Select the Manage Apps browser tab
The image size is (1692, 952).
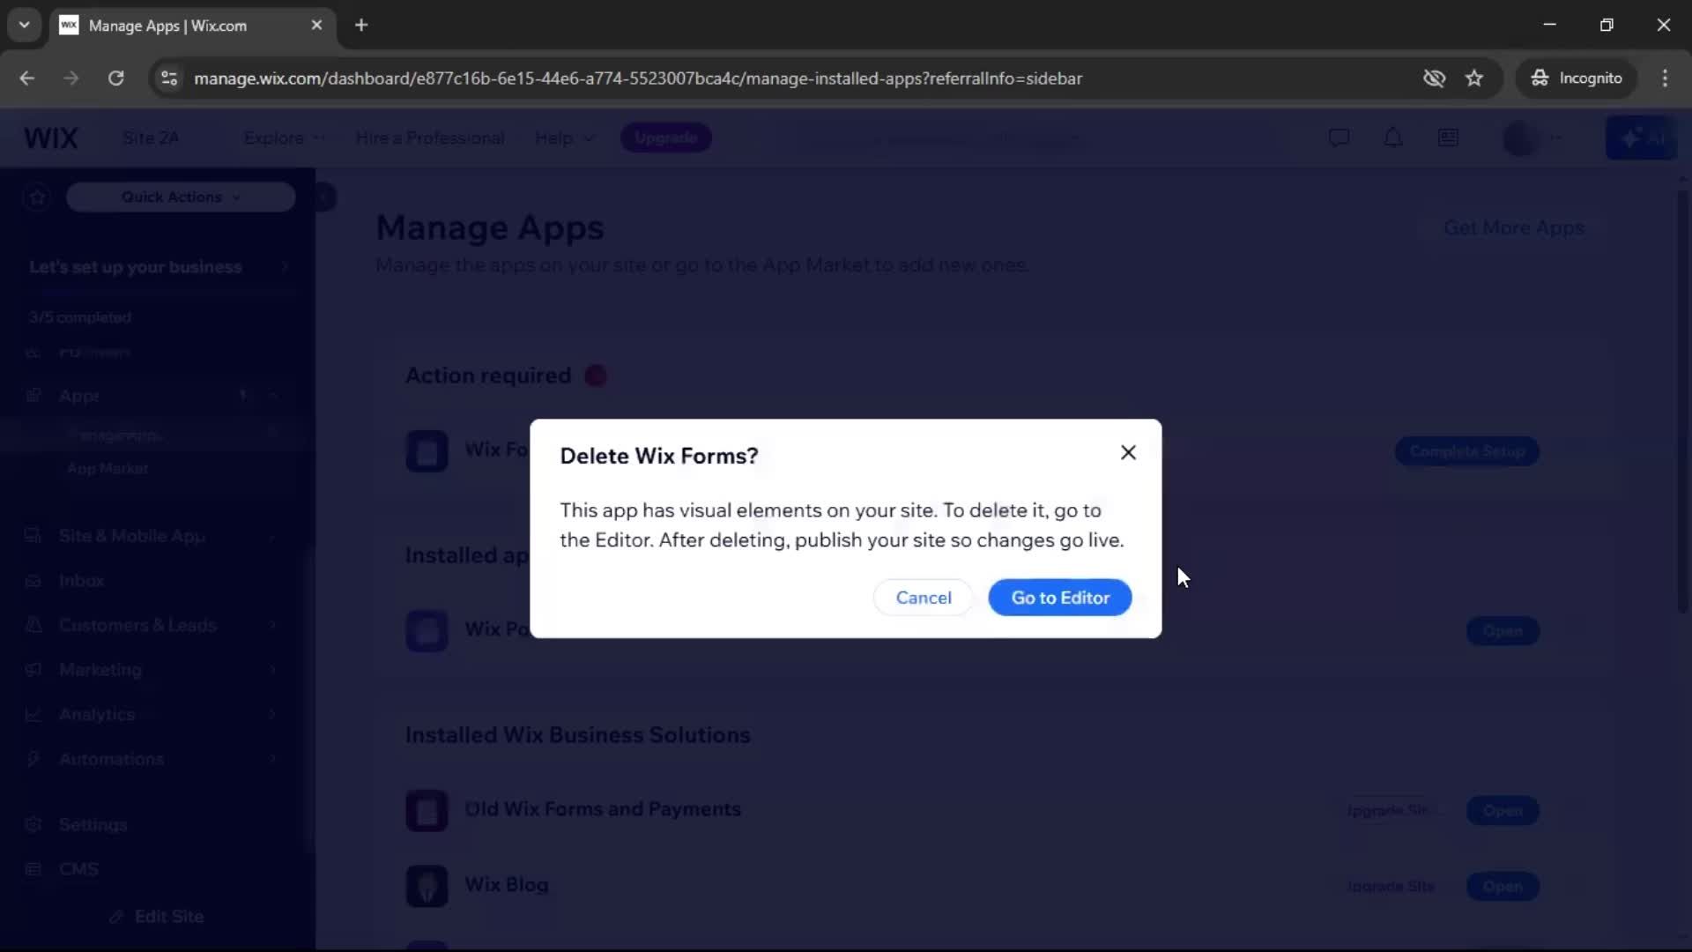pyautogui.click(x=192, y=26)
